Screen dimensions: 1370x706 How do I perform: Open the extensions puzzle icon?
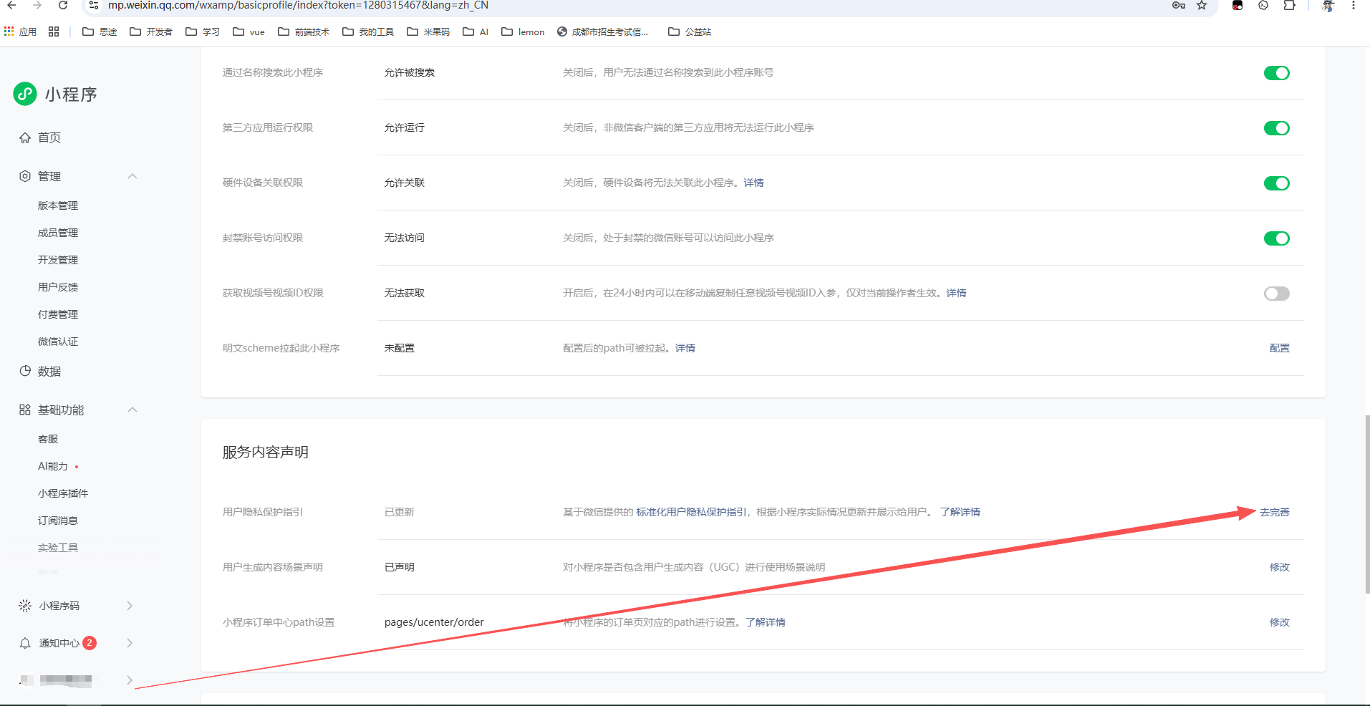1289,5
